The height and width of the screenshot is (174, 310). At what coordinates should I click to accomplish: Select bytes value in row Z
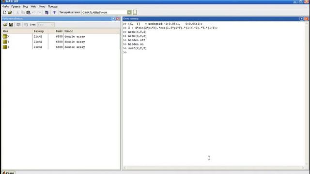[x=59, y=47]
